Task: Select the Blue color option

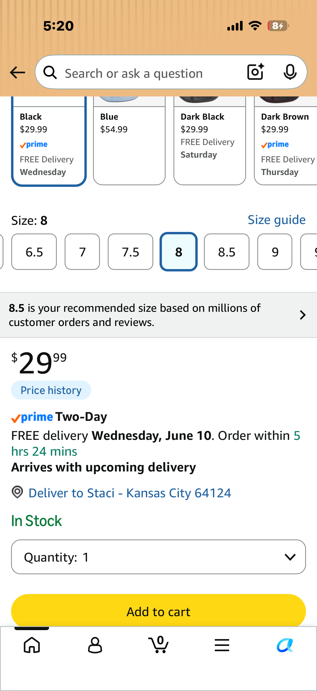Action: [129, 140]
